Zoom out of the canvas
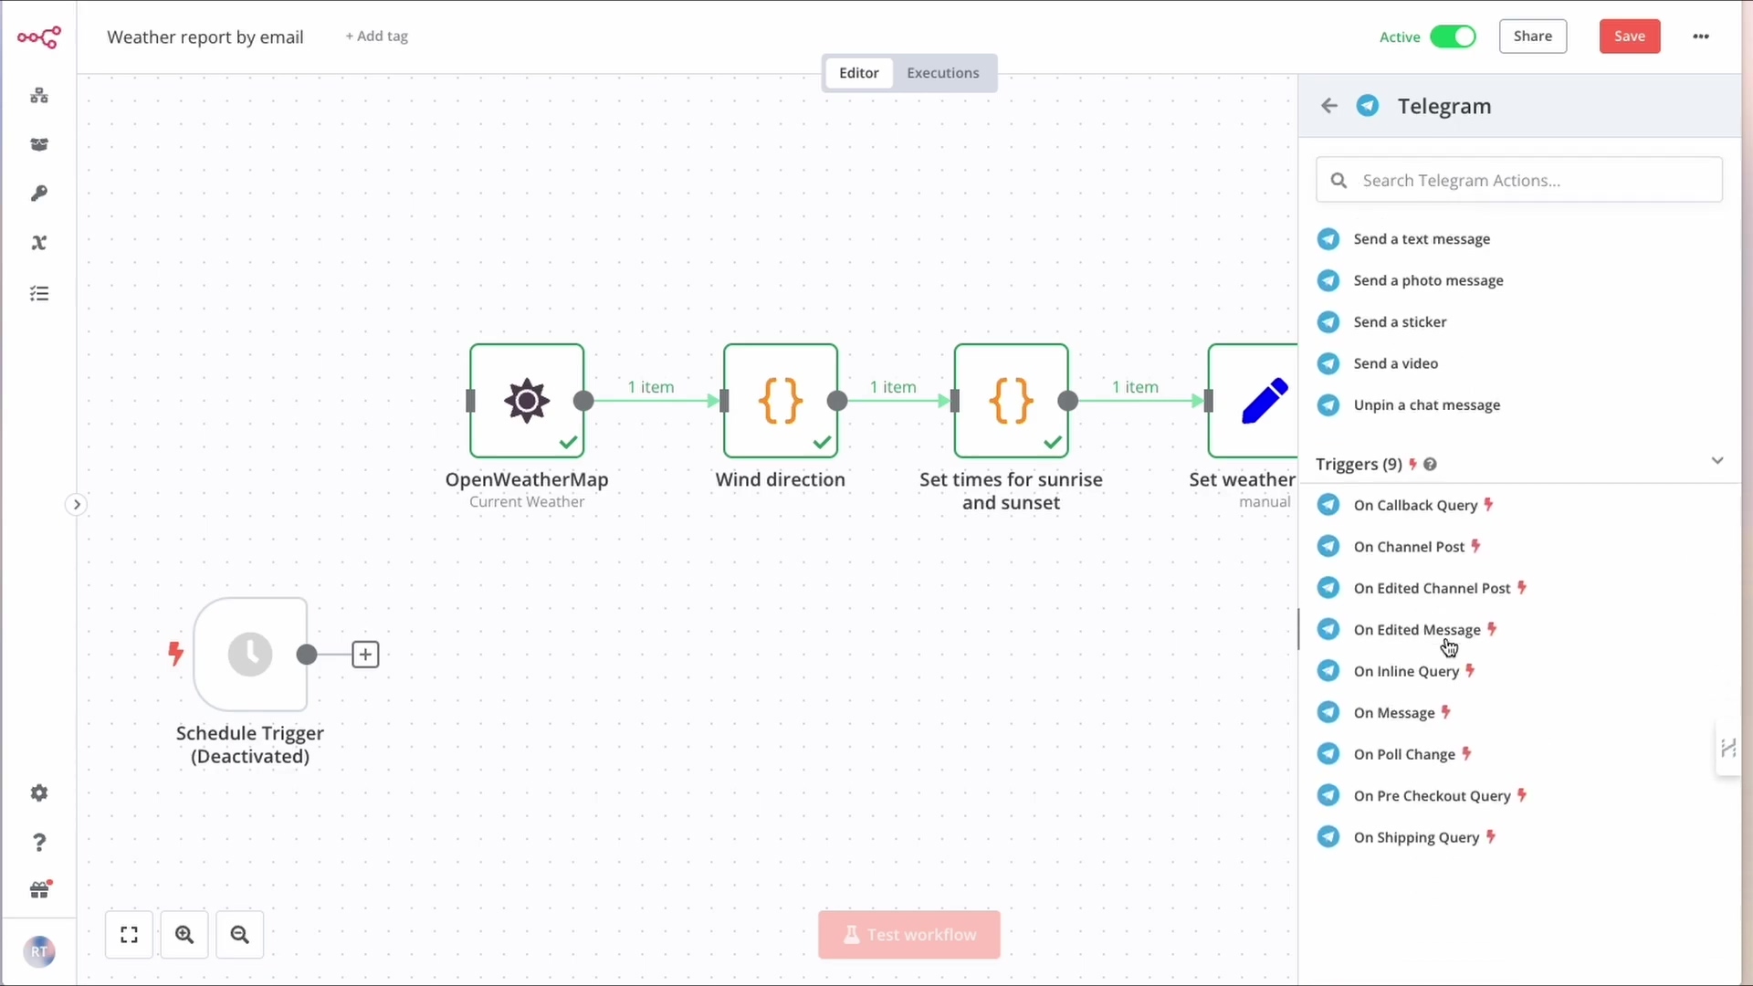 240,935
